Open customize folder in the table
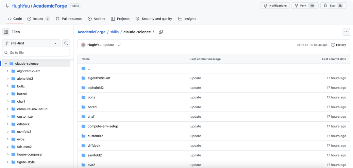The width and height of the screenshot is (353, 168). click(x=95, y=136)
